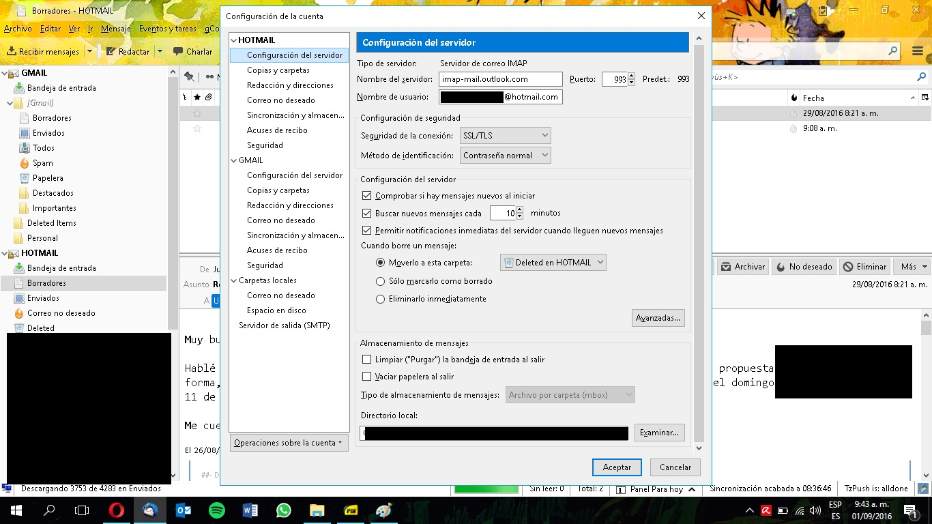The height and width of the screenshot is (524, 932).
Task: Toggle Buscar nuevos mensajes cada checkbox
Action: (367, 214)
